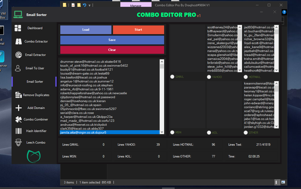Select trisha.smith entry in HOTMAIL list

tap(259, 59)
